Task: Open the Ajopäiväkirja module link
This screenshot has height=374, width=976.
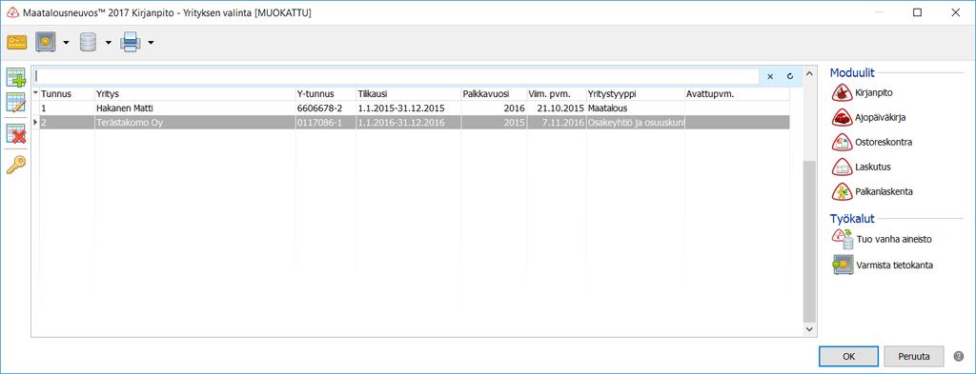Action: coord(880,117)
